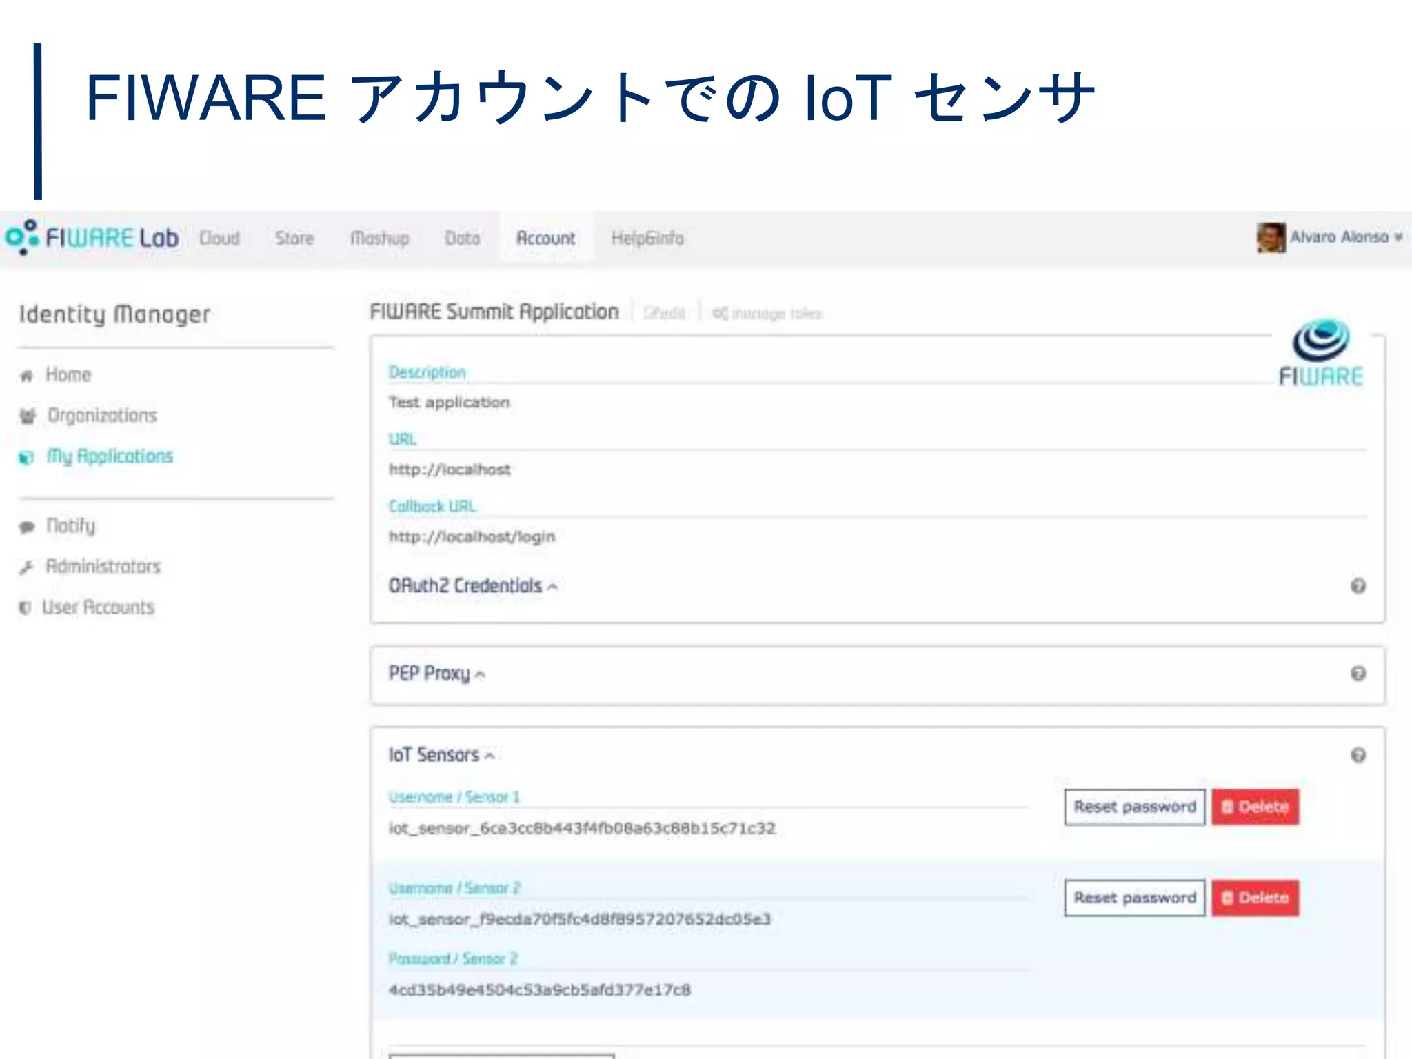
Task: Click Alvaro Alonso profile avatar
Action: [1271, 238]
